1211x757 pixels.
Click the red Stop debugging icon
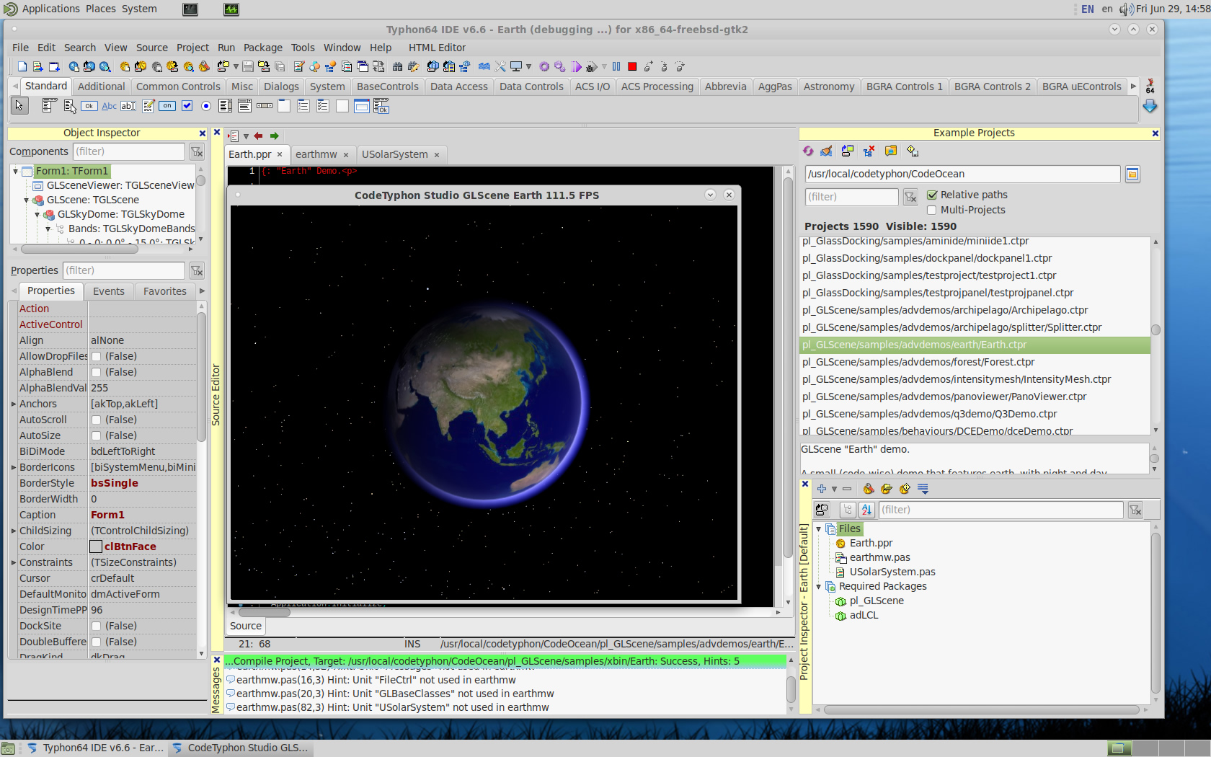(632, 66)
